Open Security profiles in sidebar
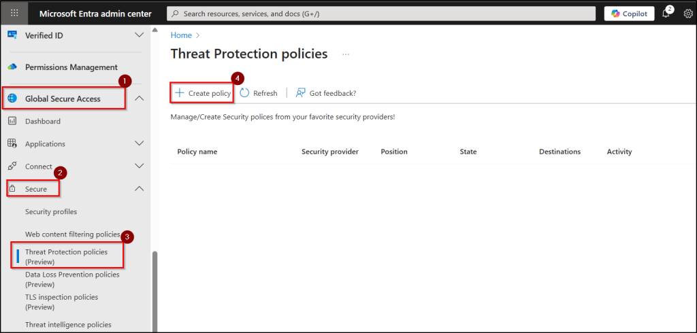The width and height of the screenshot is (697, 333). pos(51,211)
